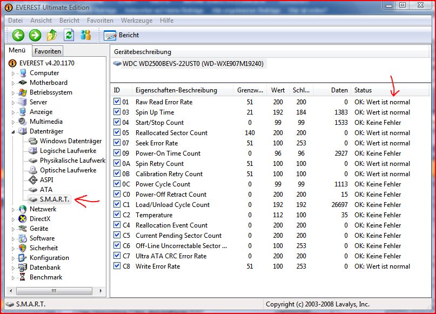Toggle the Write Error Rate checkbox
436x314 pixels.
pyautogui.click(x=117, y=266)
